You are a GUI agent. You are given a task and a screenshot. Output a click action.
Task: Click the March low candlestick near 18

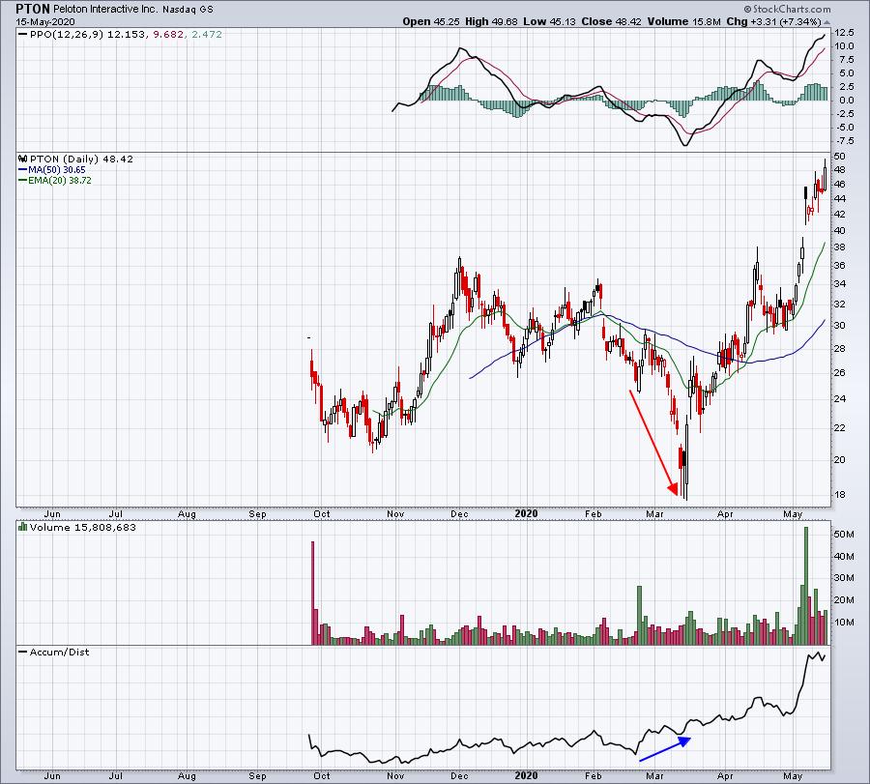coord(685,479)
